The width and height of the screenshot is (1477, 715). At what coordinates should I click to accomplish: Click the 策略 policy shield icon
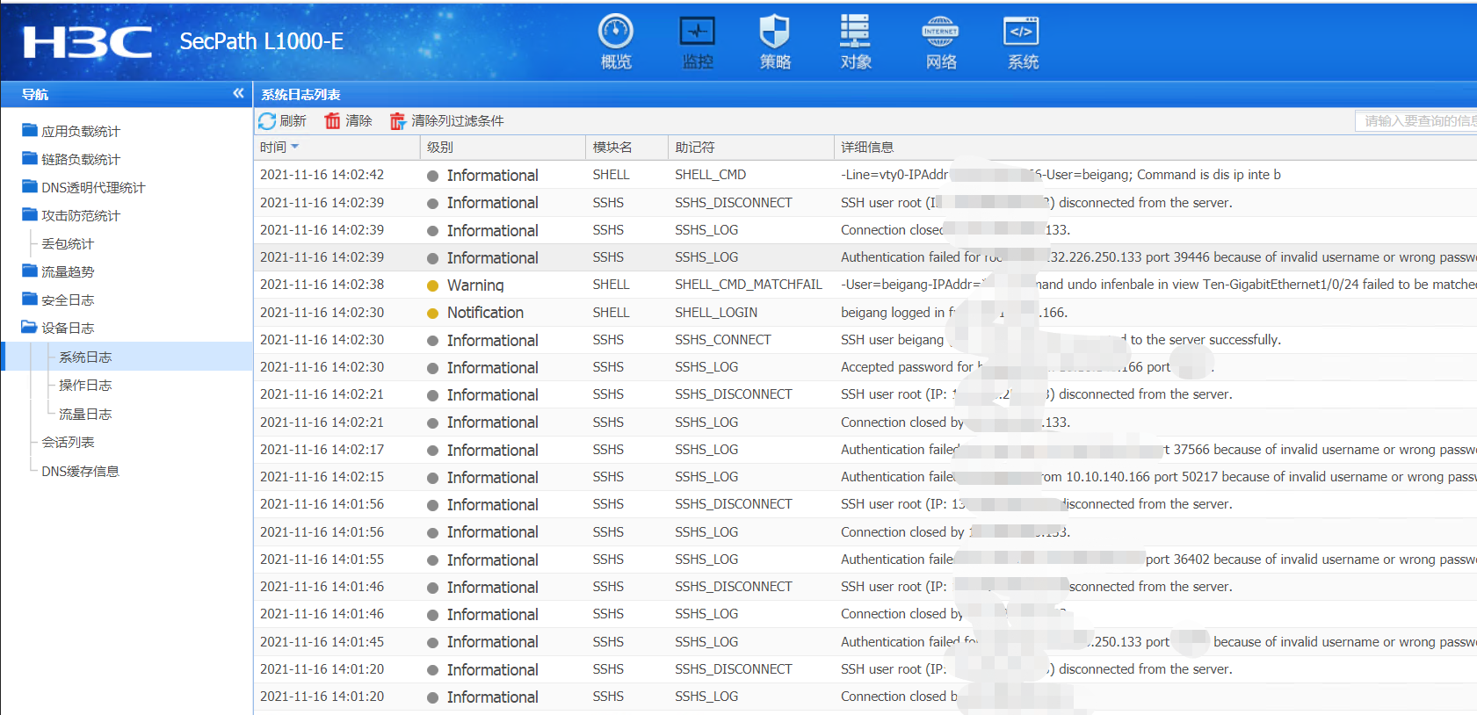click(x=774, y=32)
